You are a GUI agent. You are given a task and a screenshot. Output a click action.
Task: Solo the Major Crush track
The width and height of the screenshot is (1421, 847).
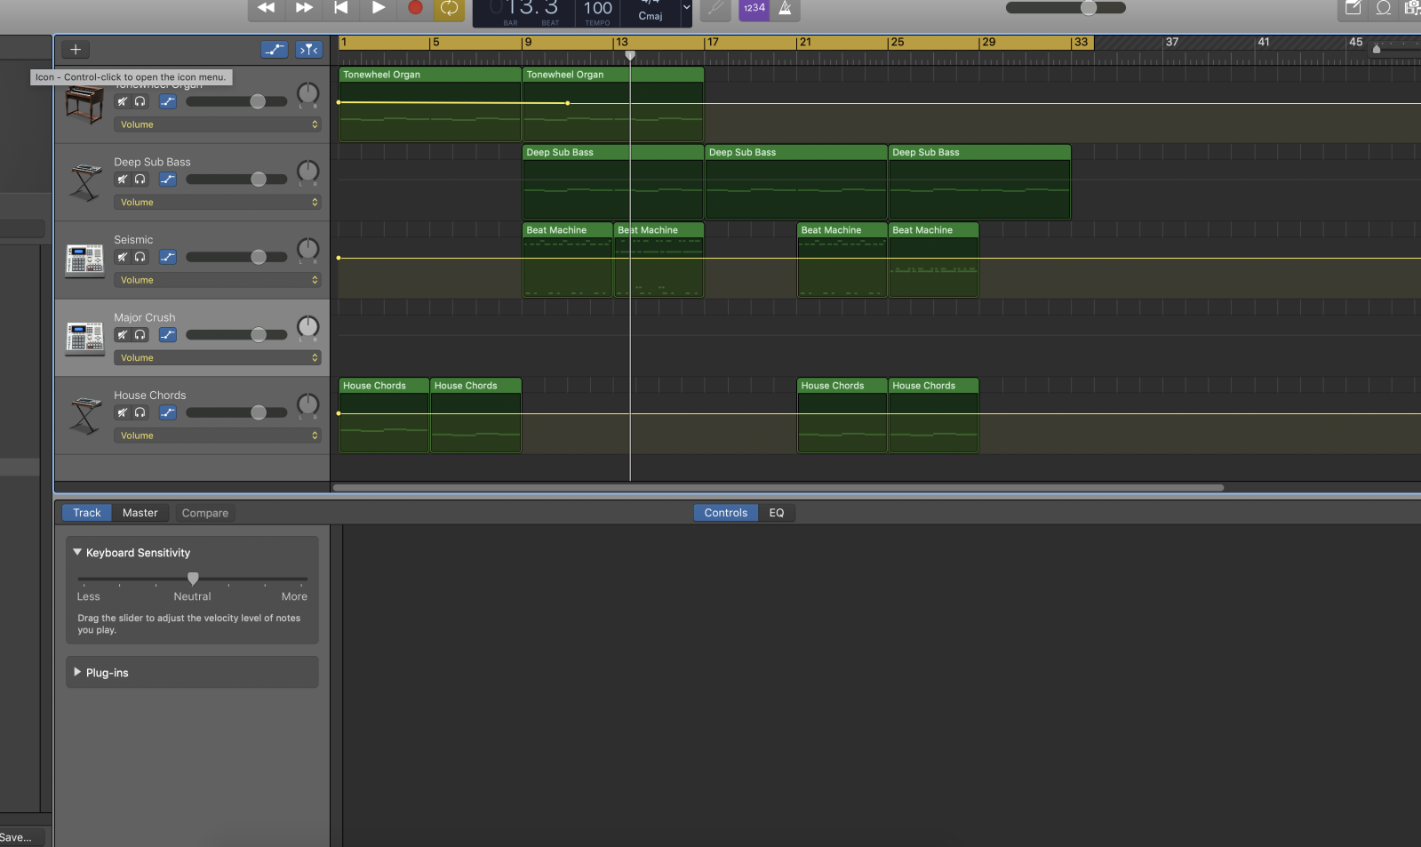click(x=140, y=335)
